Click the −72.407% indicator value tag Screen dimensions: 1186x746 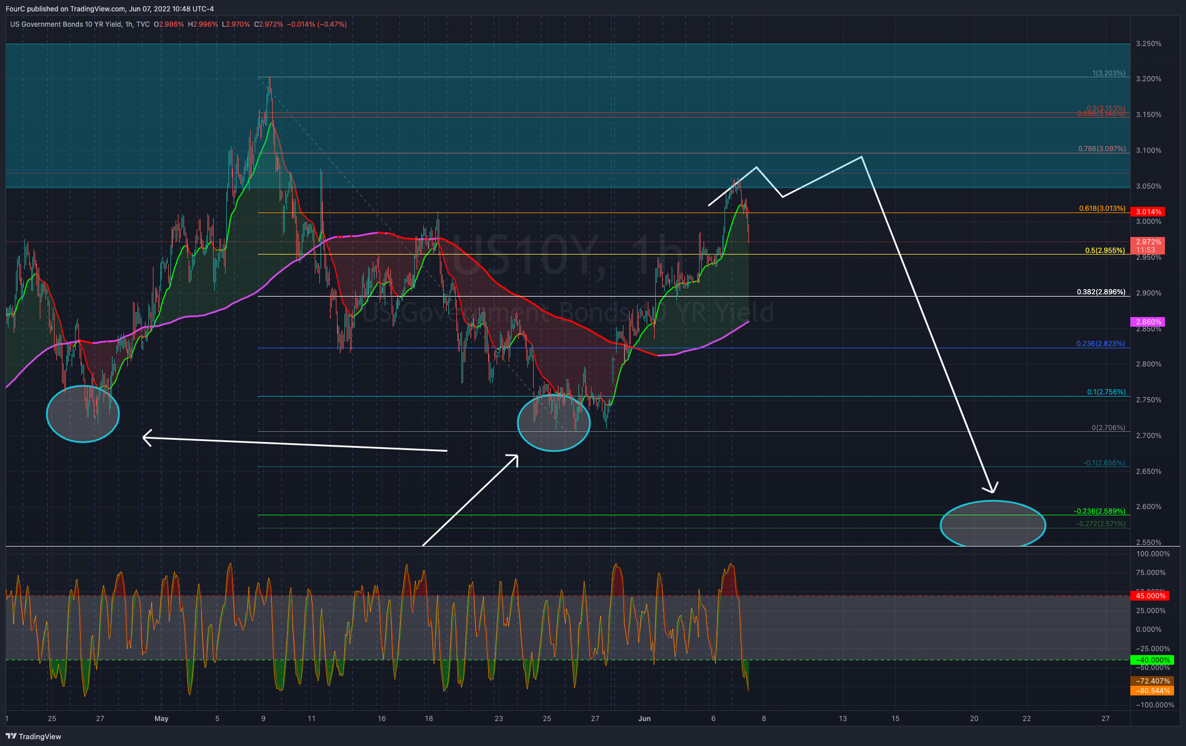(1152, 681)
